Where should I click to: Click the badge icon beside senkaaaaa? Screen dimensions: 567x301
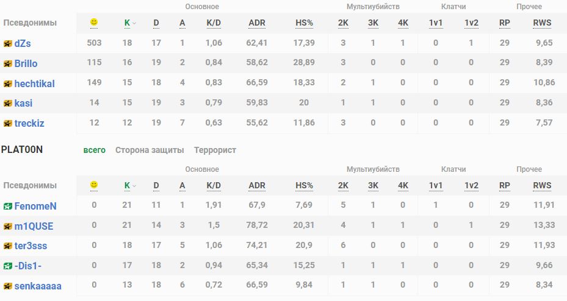[x=8, y=286]
